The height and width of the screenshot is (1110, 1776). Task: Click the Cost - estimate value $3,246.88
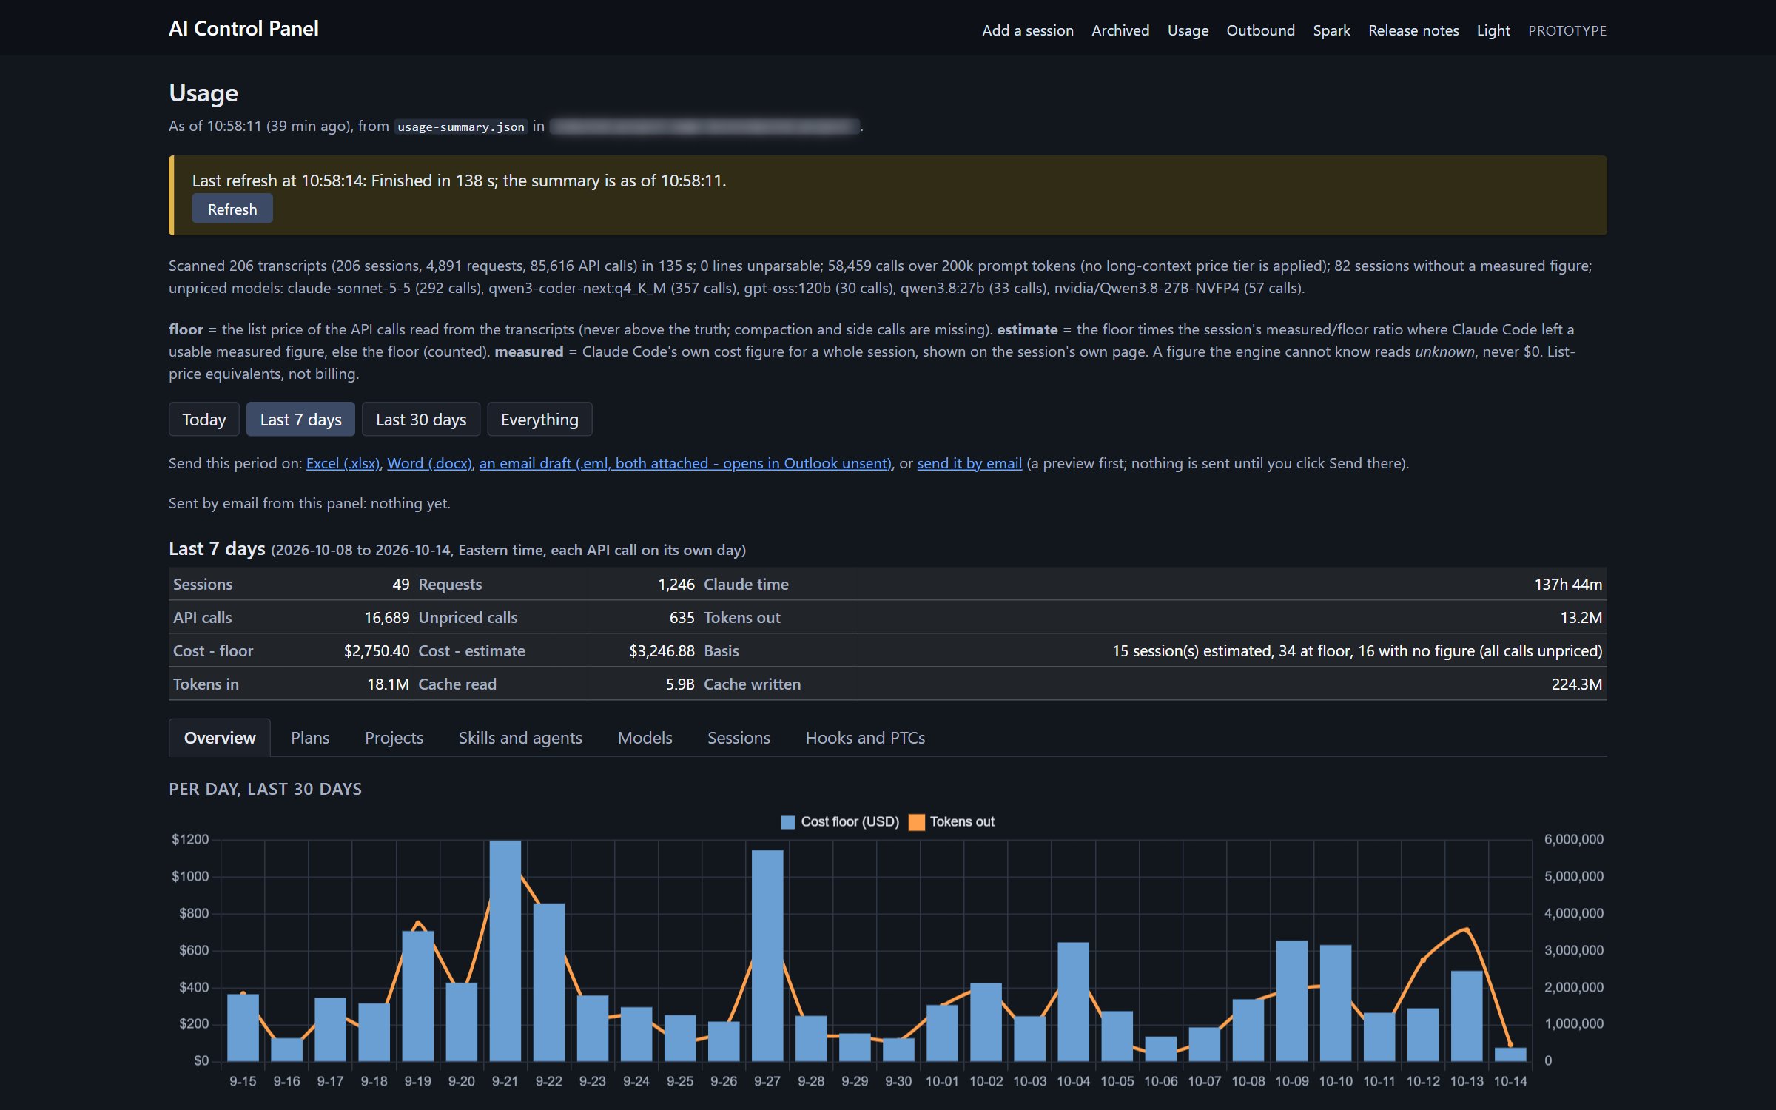(x=662, y=651)
